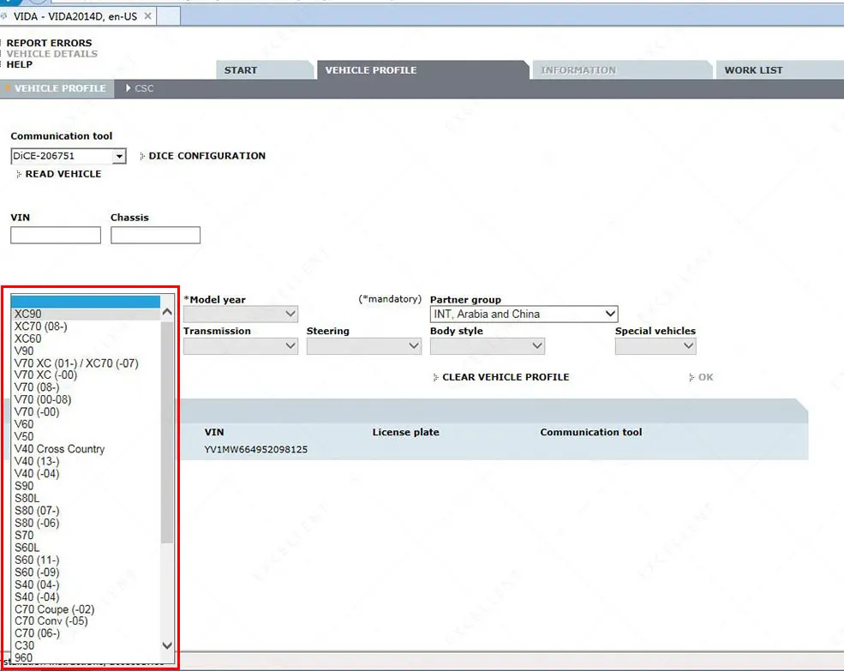Expand the Transmission dropdown
The width and height of the screenshot is (844, 671).
tap(241, 345)
